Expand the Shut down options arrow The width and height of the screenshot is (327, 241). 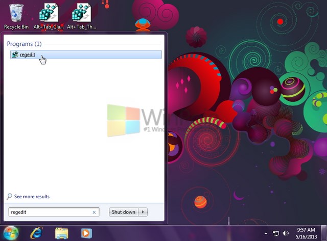coord(143,212)
